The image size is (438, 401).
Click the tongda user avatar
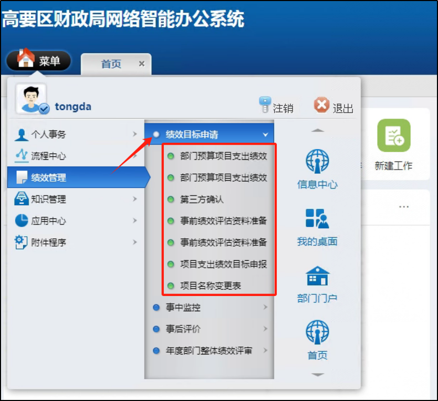click(x=32, y=99)
